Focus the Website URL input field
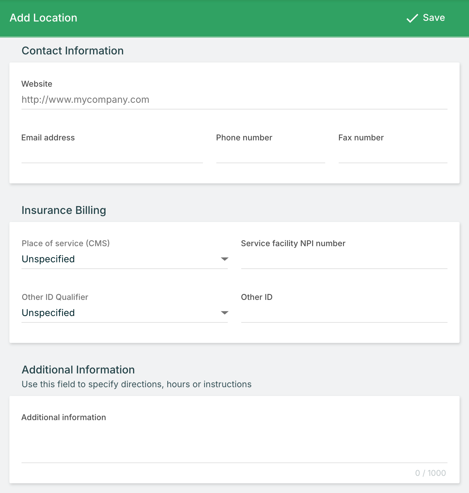 (x=234, y=100)
